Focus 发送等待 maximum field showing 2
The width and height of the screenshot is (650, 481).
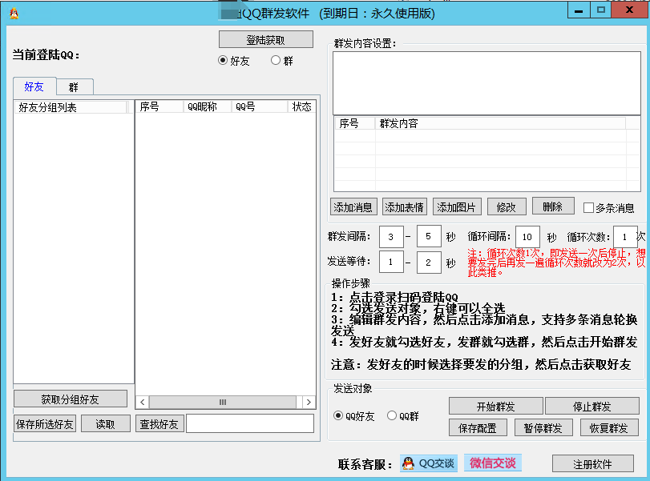(x=429, y=262)
